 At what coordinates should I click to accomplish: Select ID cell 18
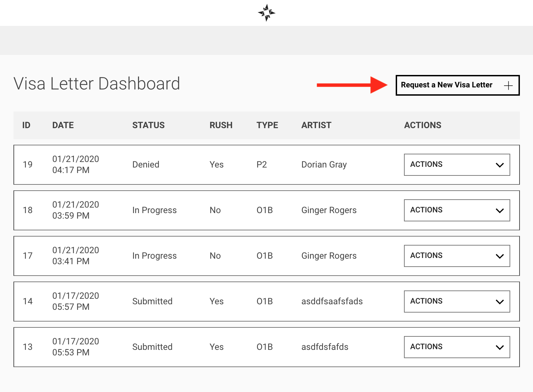coord(28,210)
